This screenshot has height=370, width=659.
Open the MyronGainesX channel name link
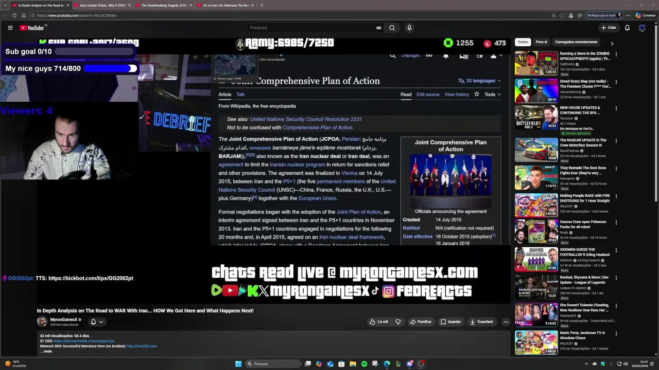pyautogui.click(x=63, y=320)
